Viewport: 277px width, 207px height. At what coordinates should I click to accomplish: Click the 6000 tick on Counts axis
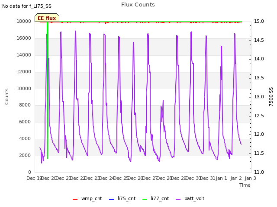25,122
